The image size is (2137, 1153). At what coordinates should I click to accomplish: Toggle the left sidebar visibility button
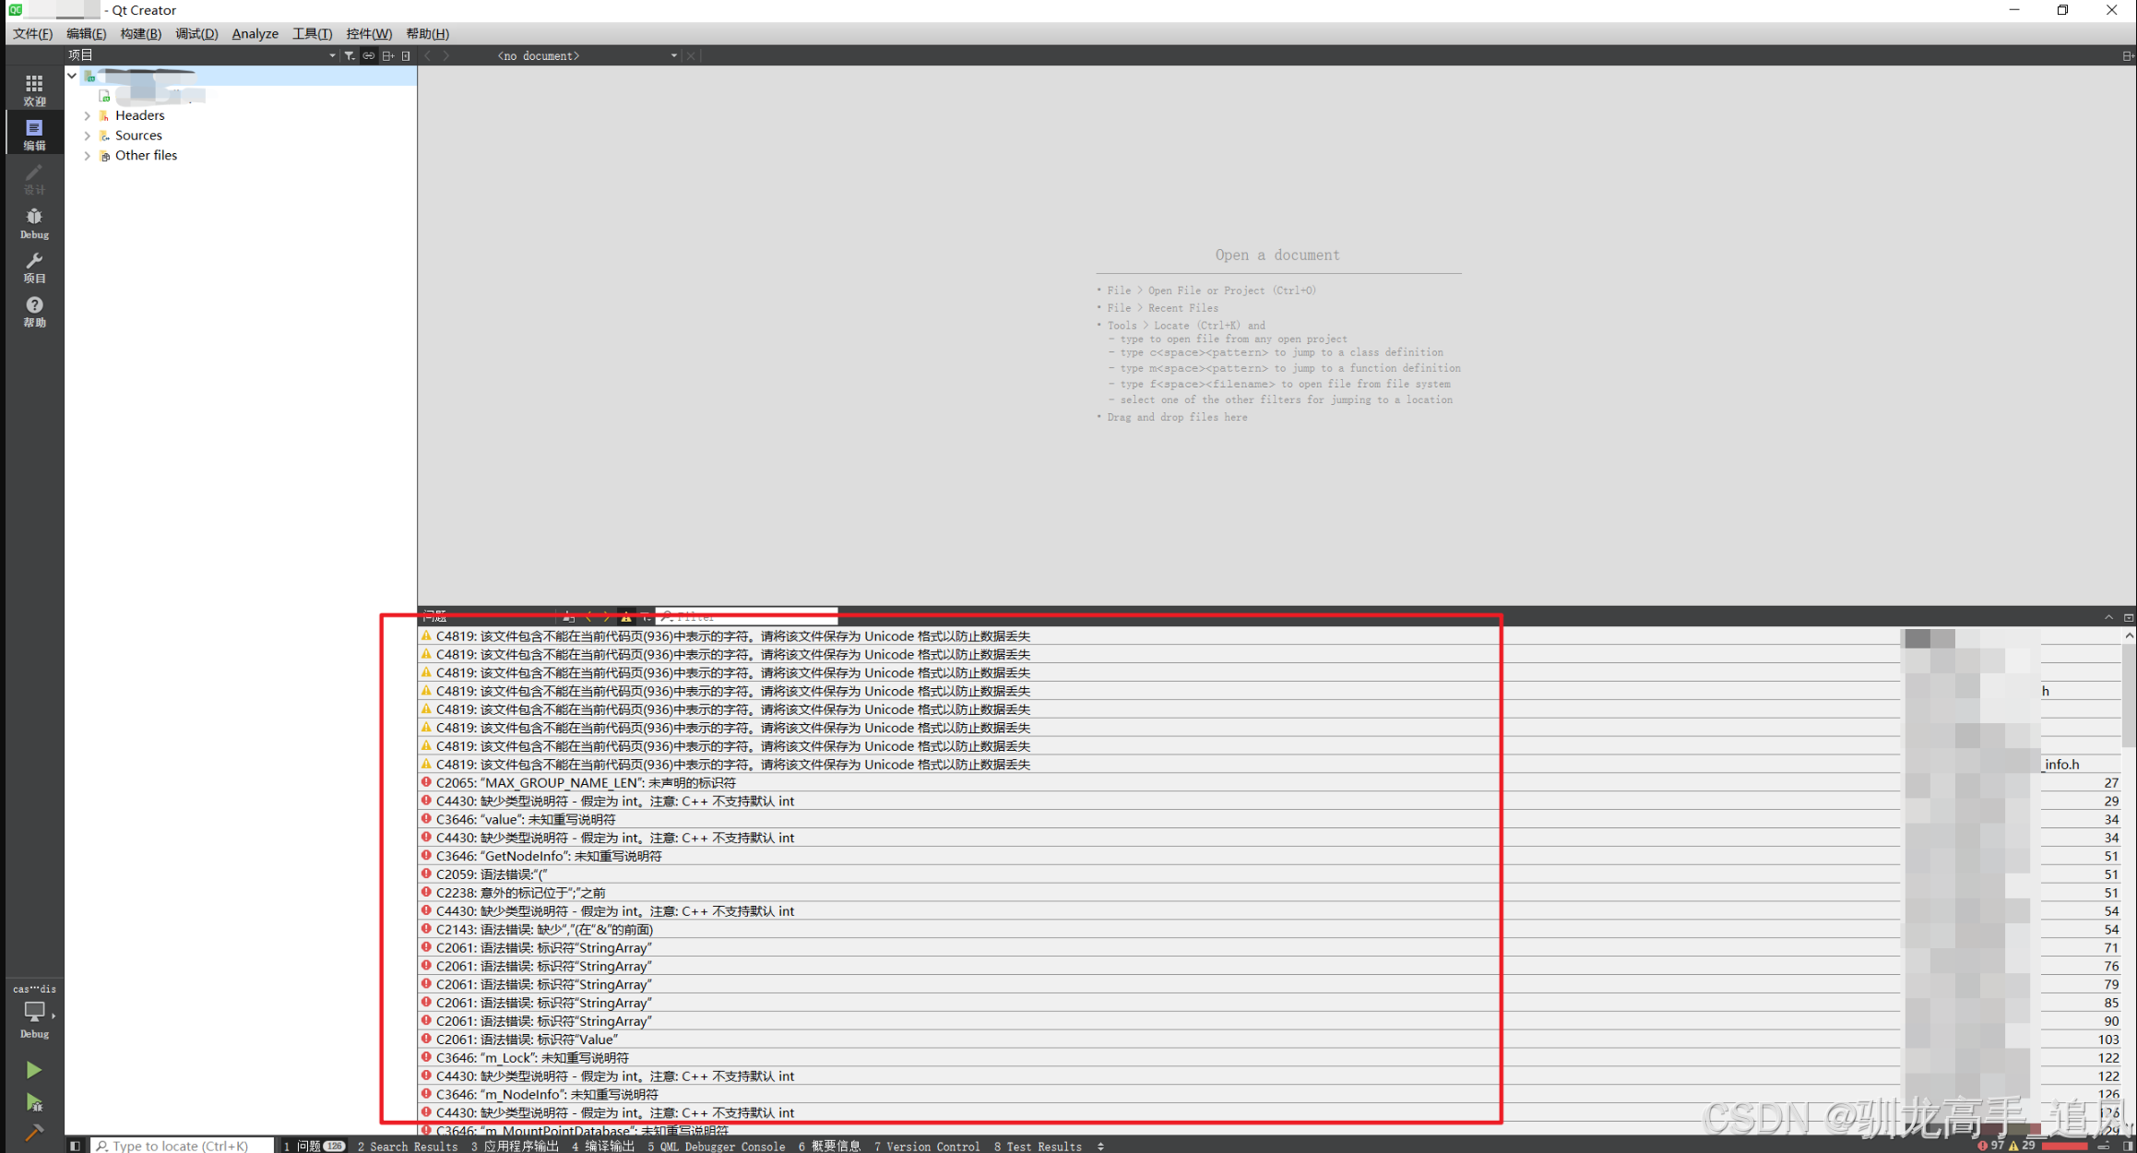pos(76,1146)
